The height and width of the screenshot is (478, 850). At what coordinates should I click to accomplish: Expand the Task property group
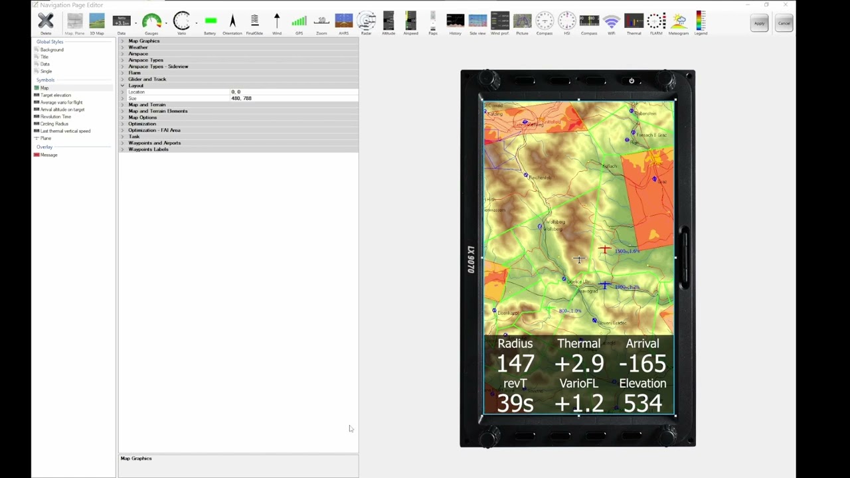click(122, 137)
